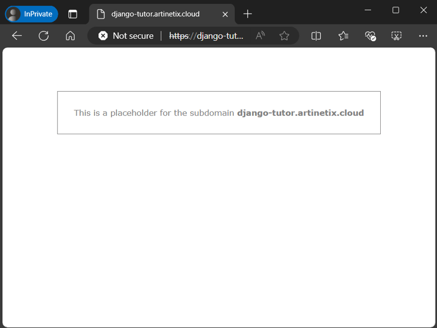The width and height of the screenshot is (437, 328).
Task: Open the Favorites list
Action: (343, 35)
